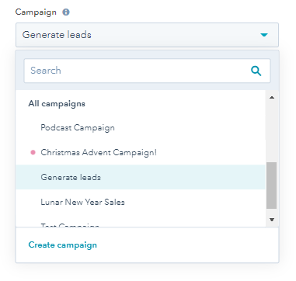Click the scrollbar track below the thumb
Screen dimensions: 296x281
point(272,212)
